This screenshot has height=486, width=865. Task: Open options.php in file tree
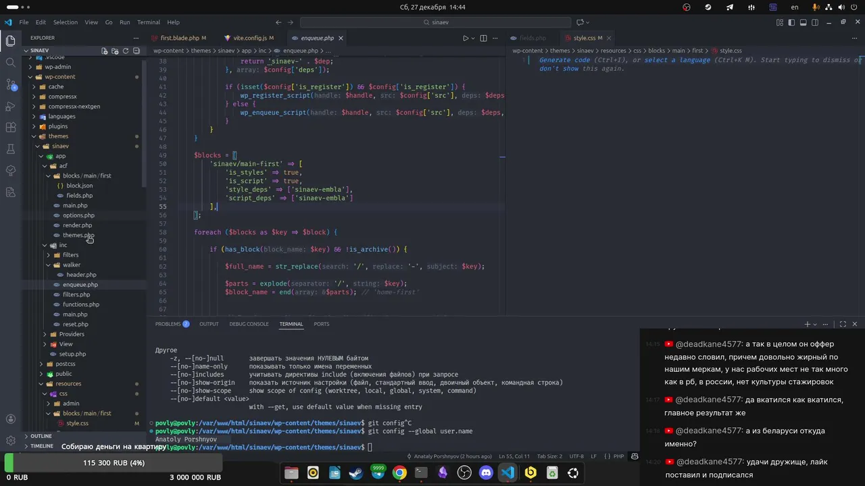coord(78,215)
